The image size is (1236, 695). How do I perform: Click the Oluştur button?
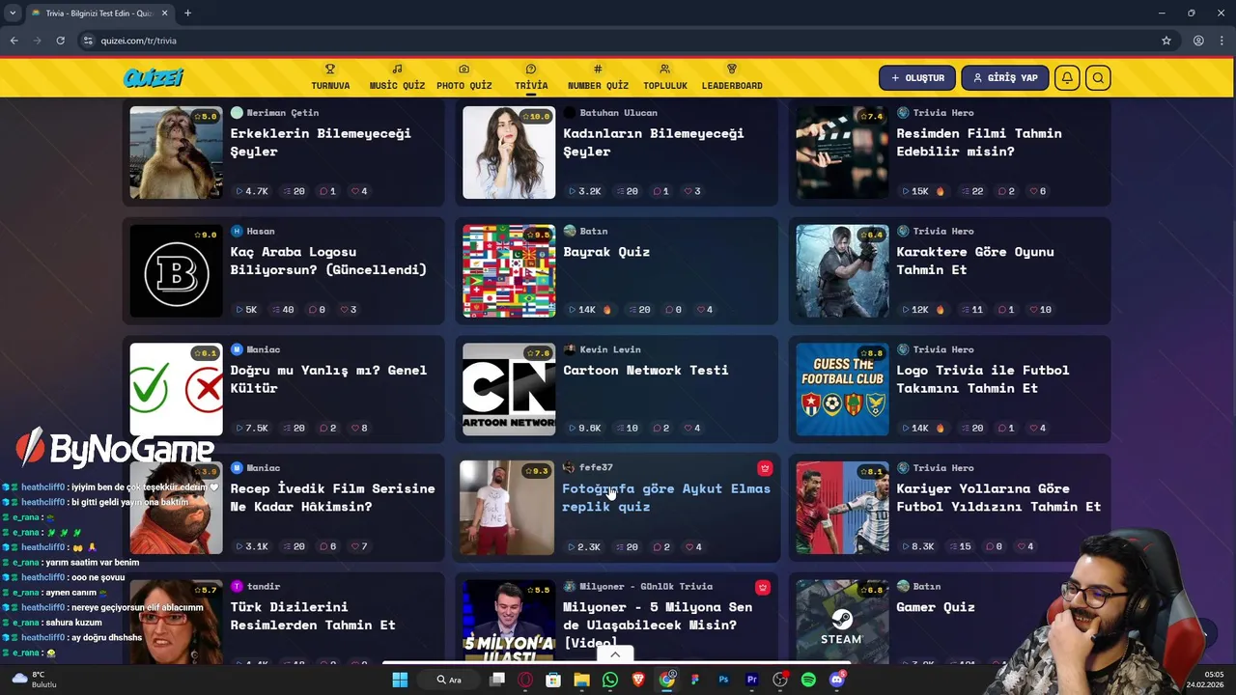pos(917,78)
